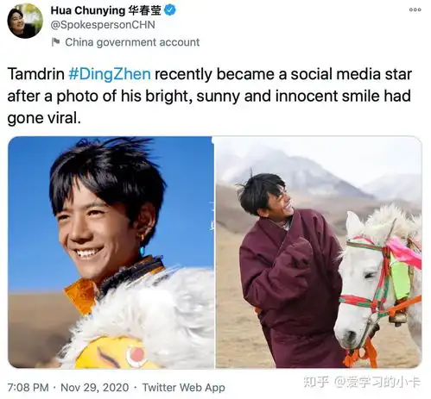The image size is (431, 399).
Task: Click the Zhihu watermark text
Action: (362, 383)
